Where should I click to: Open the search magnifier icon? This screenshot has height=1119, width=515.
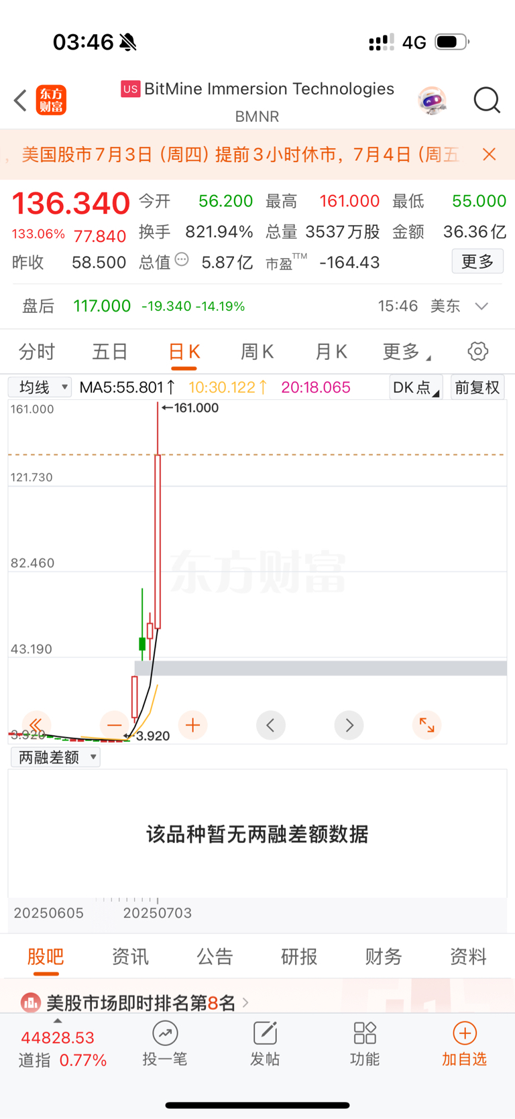pos(487,101)
